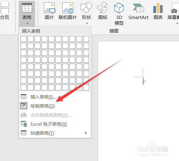Expand the 形状 dropdown arrow
This screenshot has height=161, width=179.
(x=87, y=23)
